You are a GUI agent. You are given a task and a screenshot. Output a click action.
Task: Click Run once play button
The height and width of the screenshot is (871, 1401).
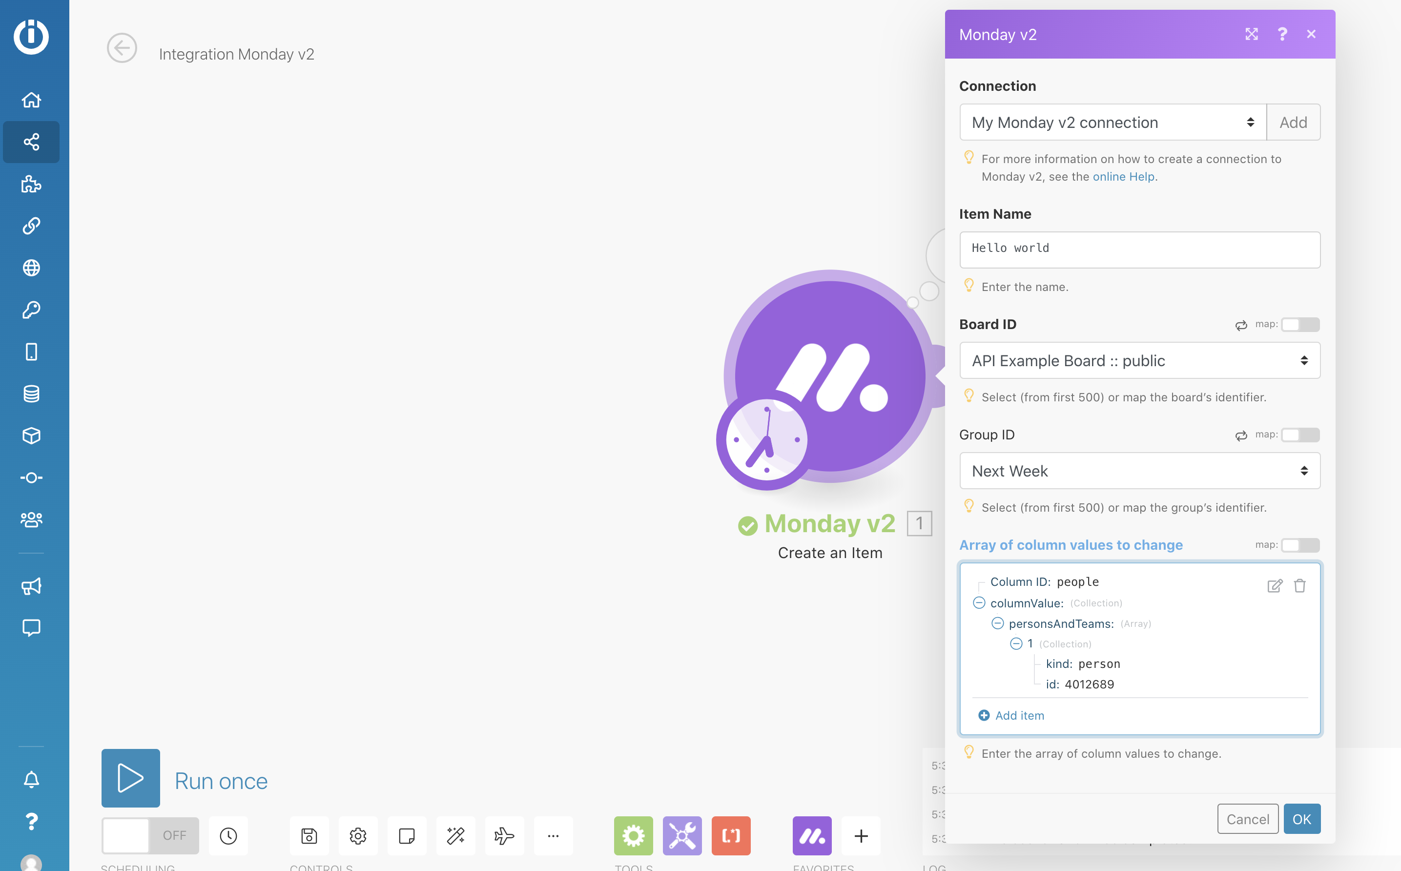pos(131,778)
